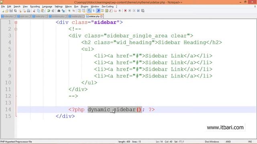This screenshot has width=257, height=144.
Task: Open the Search menu
Action: (17, 6)
